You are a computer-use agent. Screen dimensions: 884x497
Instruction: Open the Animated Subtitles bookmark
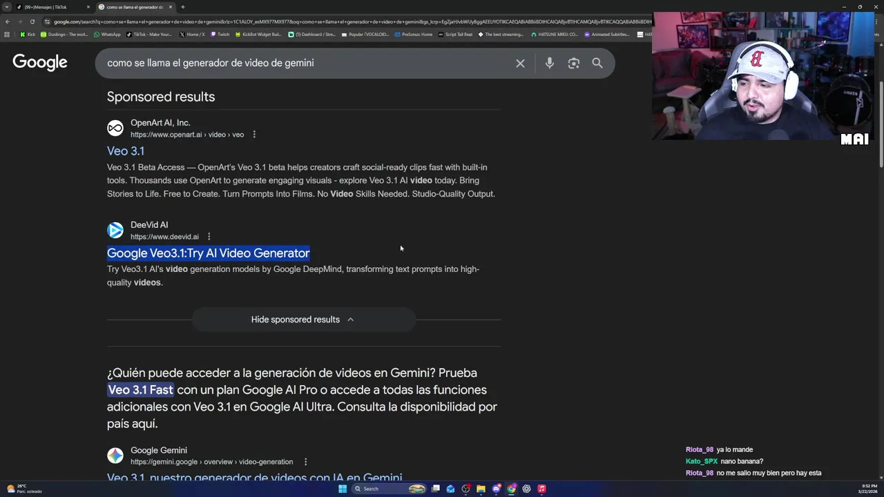coord(607,34)
